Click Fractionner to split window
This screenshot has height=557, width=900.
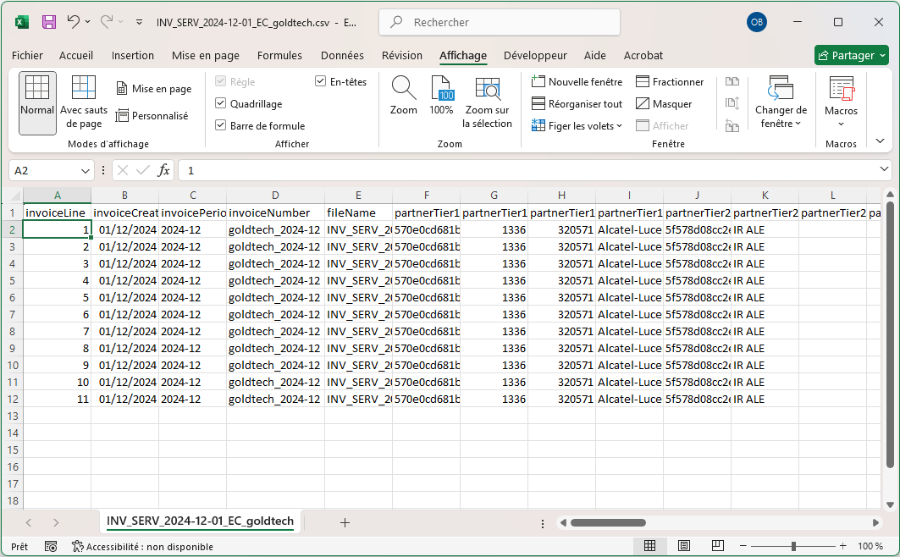[670, 82]
